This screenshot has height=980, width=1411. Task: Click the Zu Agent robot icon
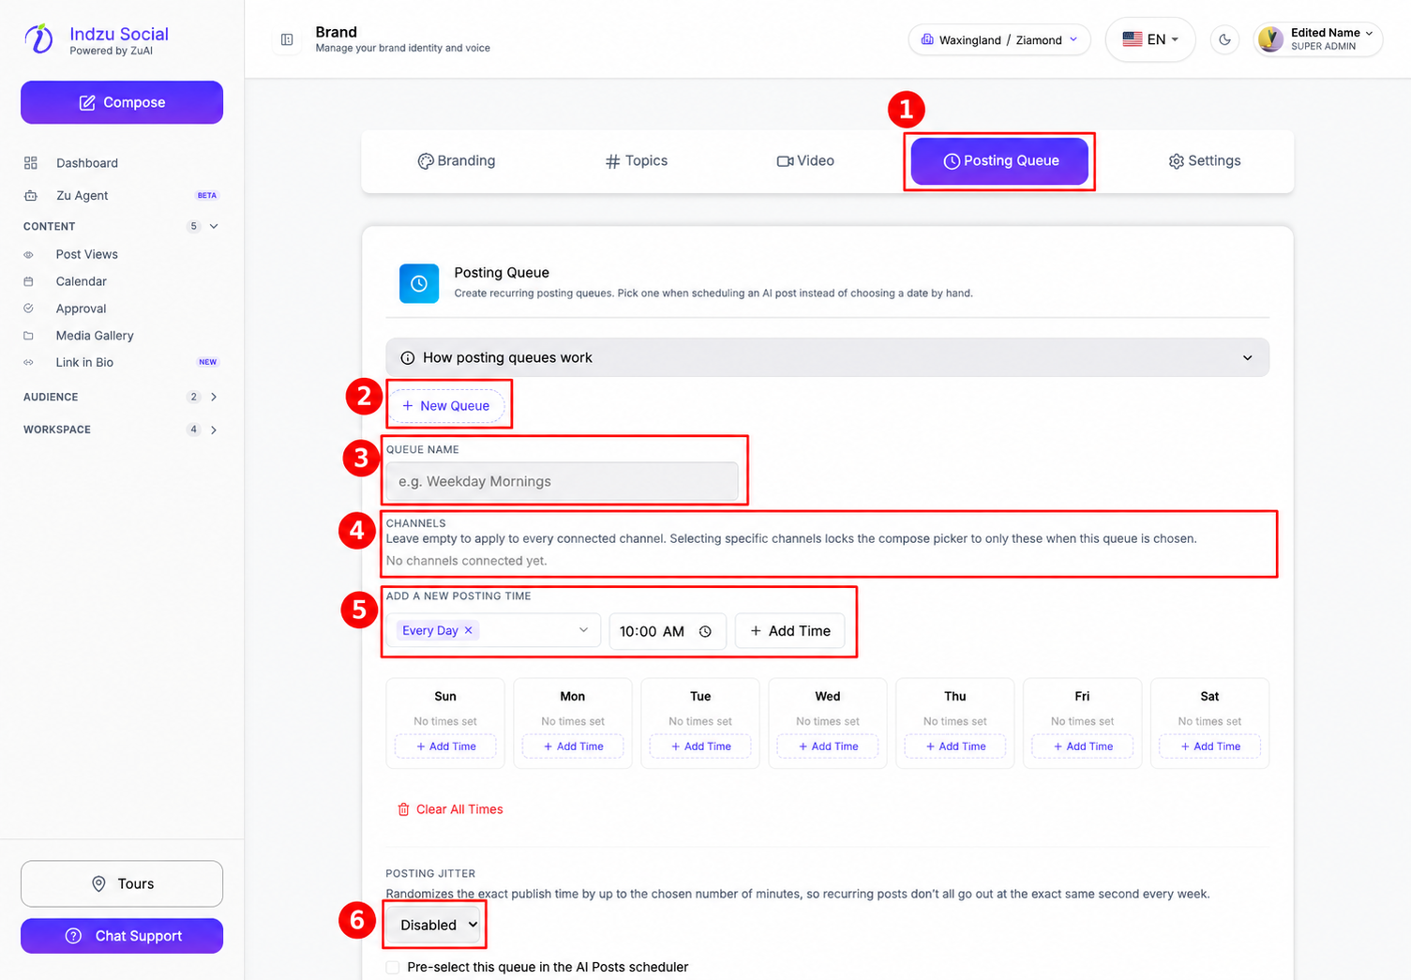[31, 195]
